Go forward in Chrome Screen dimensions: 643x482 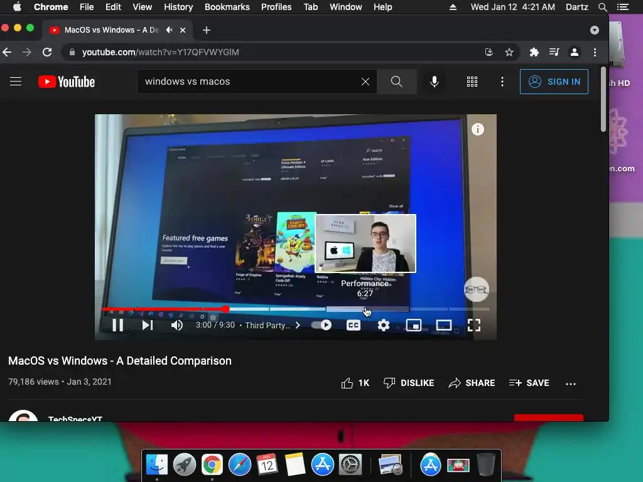[26, 52]
